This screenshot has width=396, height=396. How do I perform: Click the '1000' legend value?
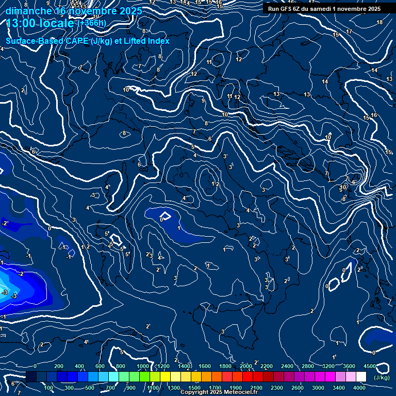(143, 366)
